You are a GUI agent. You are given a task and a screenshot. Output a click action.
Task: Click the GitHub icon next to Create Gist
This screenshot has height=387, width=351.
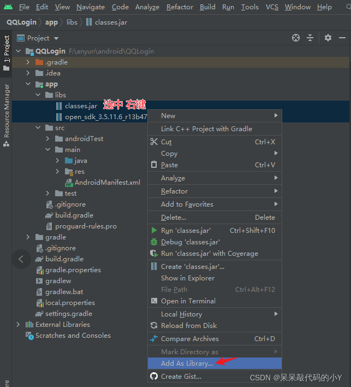point(154,376)
